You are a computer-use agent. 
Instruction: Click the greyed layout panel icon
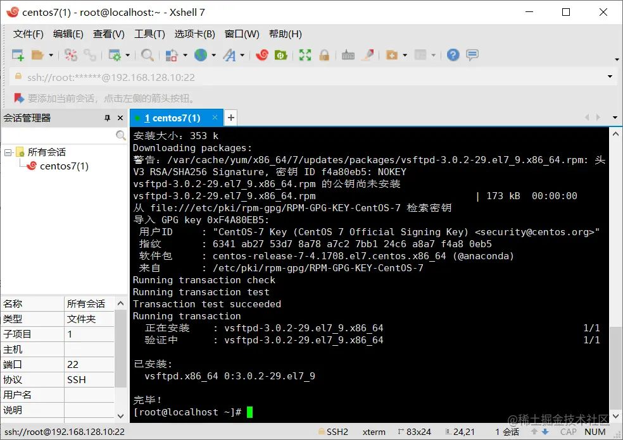coord(420,55)
